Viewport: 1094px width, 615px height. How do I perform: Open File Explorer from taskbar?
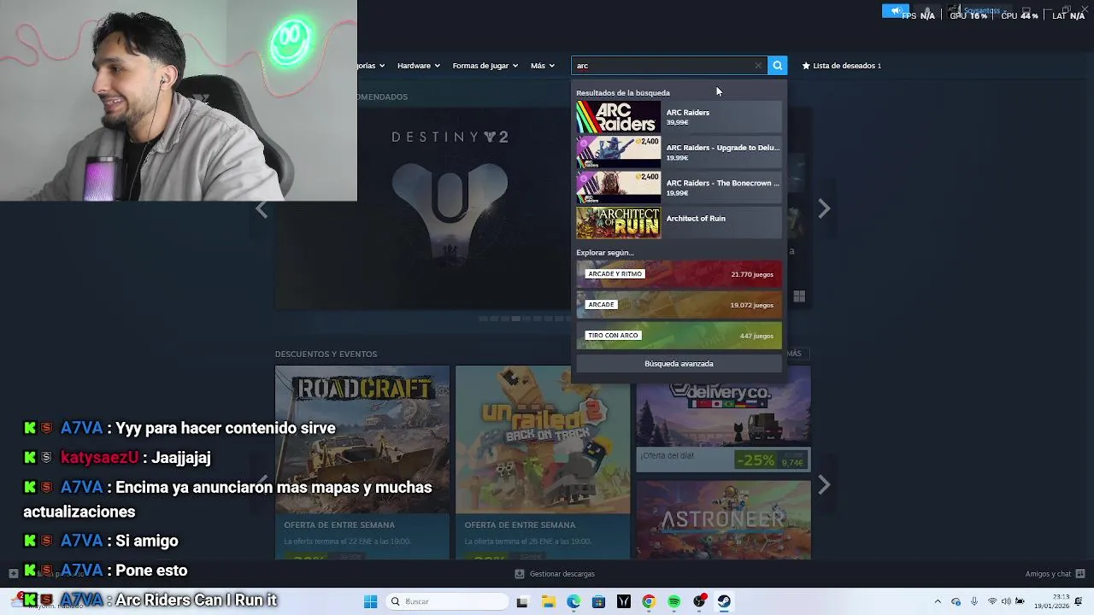[548, 601]
